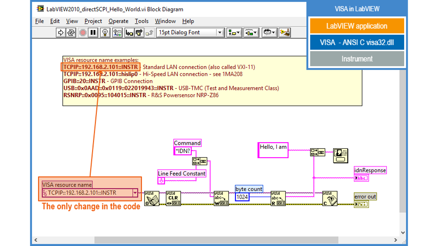Click the VISA - ANSI C visa32.dll button

click(357, 42)
